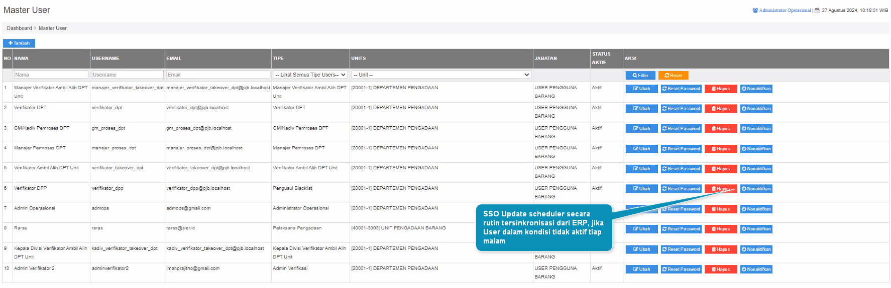Click the blue Filter button
The height and width of the screenshot is (288, 891).
640,76
